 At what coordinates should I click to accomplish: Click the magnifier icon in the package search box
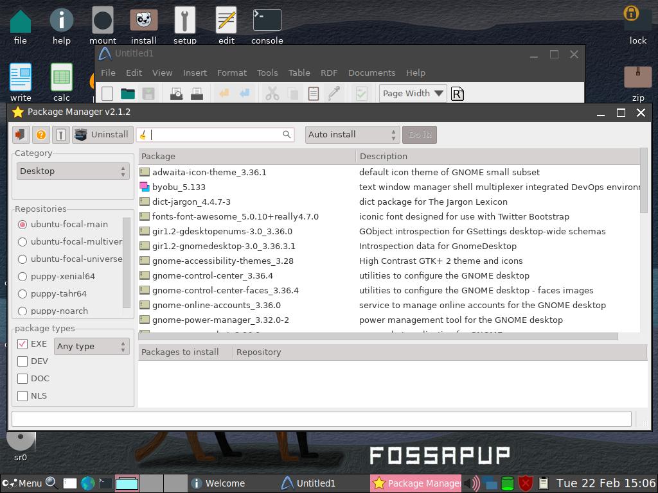[287, 135]
